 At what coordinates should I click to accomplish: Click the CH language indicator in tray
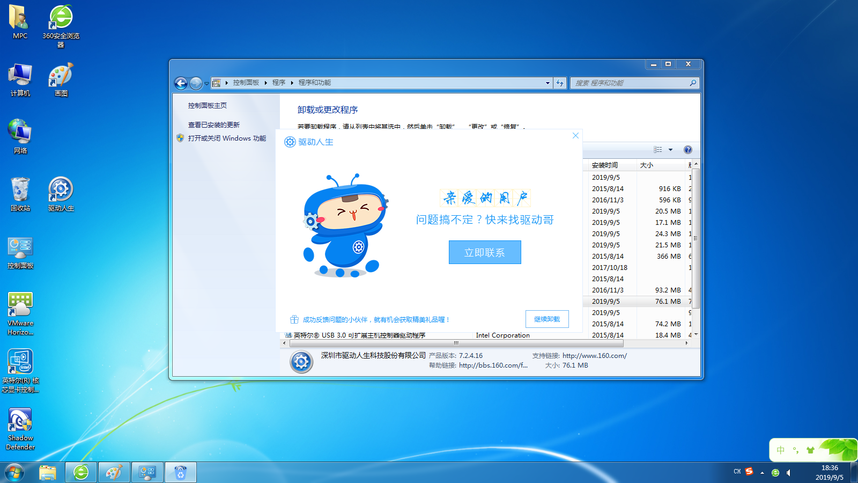(x=737, y=472)
